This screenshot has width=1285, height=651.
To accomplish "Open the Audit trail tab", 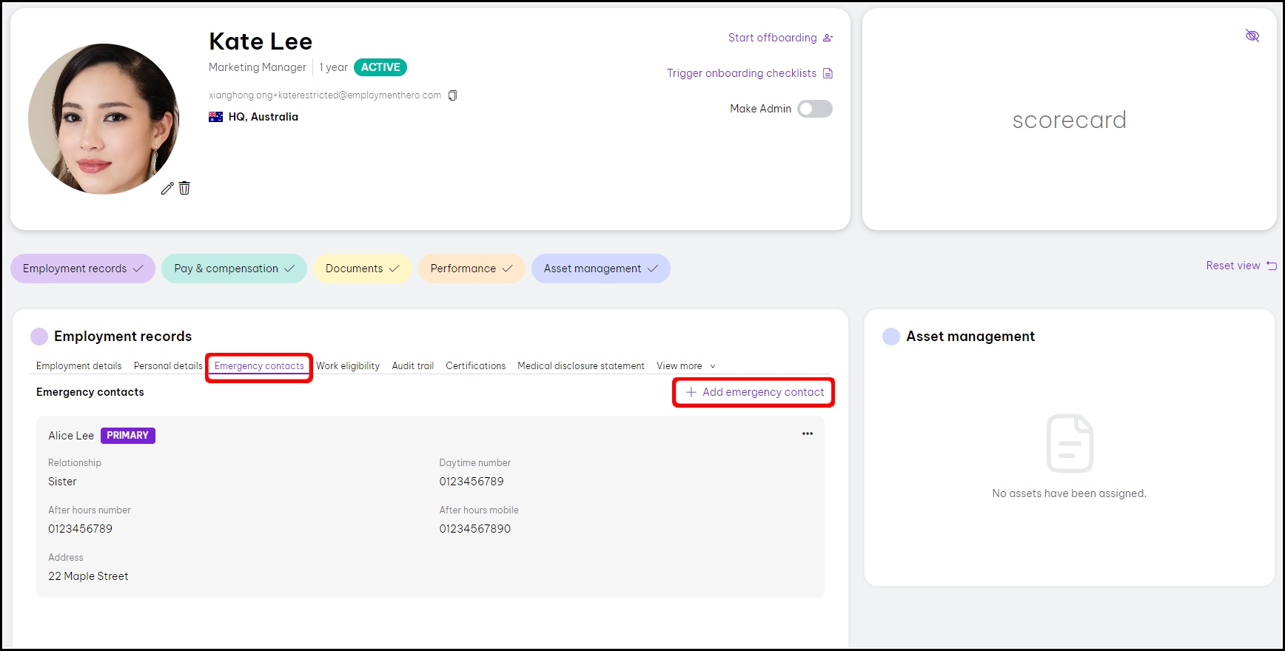I will point(412,366).
